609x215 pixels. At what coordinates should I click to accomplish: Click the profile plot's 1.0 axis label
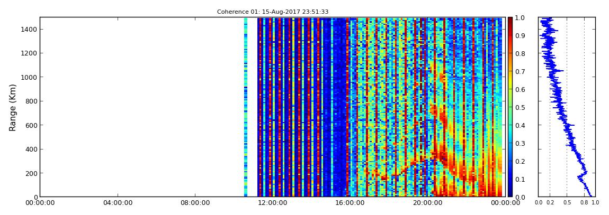coord(596,203)
